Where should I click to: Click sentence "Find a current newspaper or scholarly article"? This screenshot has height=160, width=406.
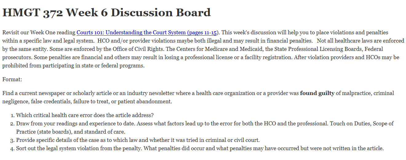point(198,97)
